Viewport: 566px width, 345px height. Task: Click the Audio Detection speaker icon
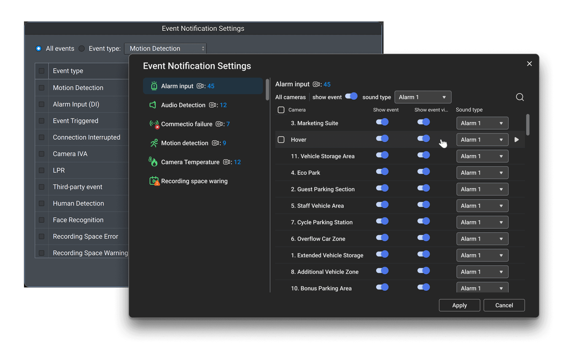point(153,105)
